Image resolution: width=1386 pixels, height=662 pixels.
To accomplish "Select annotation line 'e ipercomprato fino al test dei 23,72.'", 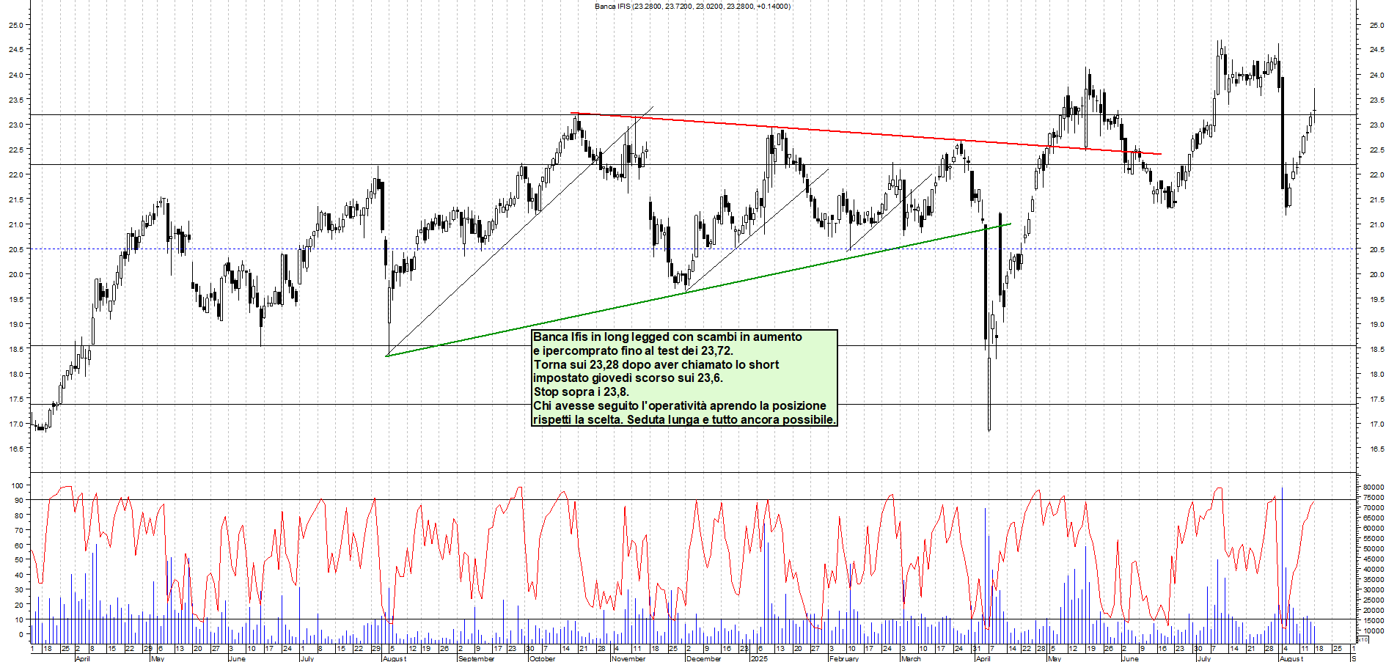I will coord(633,350).
